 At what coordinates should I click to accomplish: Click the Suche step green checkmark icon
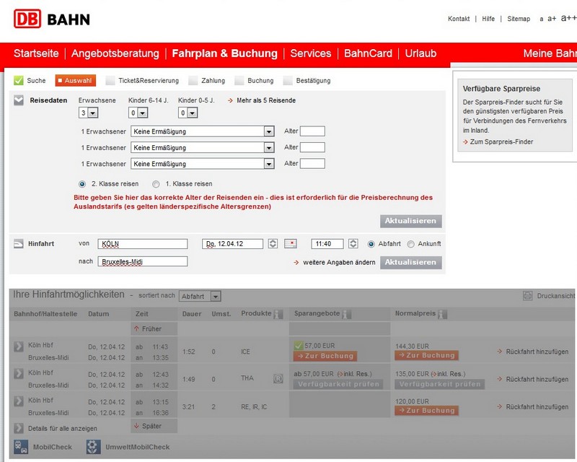click(x=19, y=80)
